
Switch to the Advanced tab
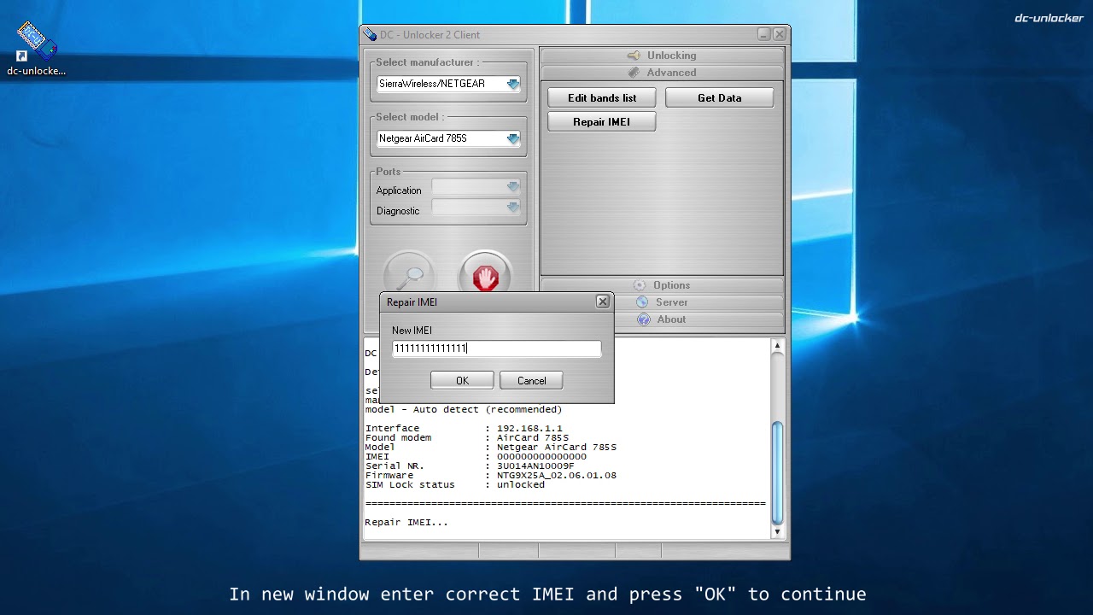coord(662,73)
